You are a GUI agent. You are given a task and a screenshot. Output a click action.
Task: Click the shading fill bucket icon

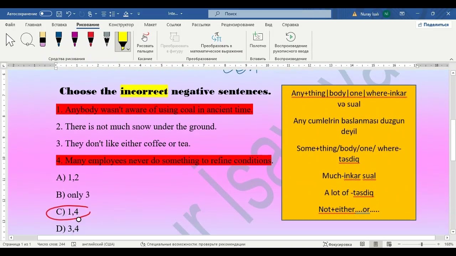126,14
